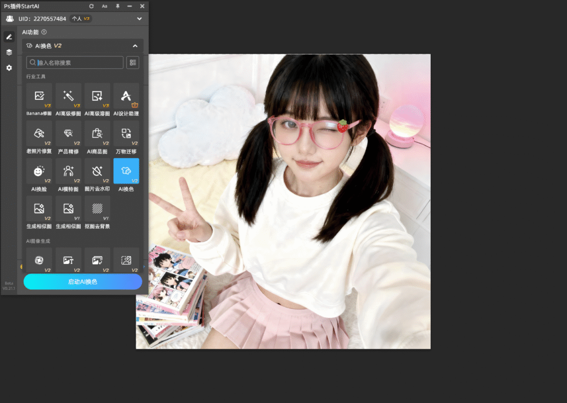567x403 pixels.
Task: Click the Aa font size icon
Action: [105, 6]
